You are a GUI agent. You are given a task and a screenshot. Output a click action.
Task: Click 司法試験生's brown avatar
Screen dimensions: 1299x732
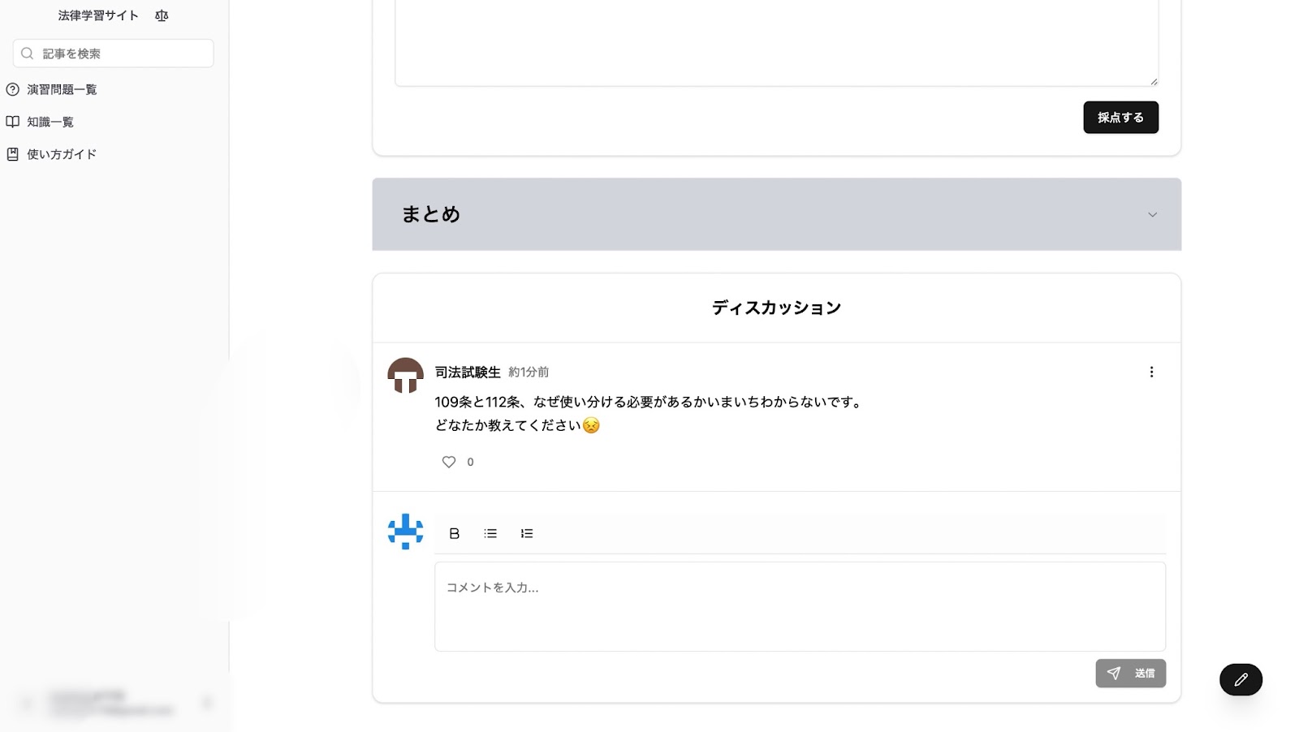point(405,376)
